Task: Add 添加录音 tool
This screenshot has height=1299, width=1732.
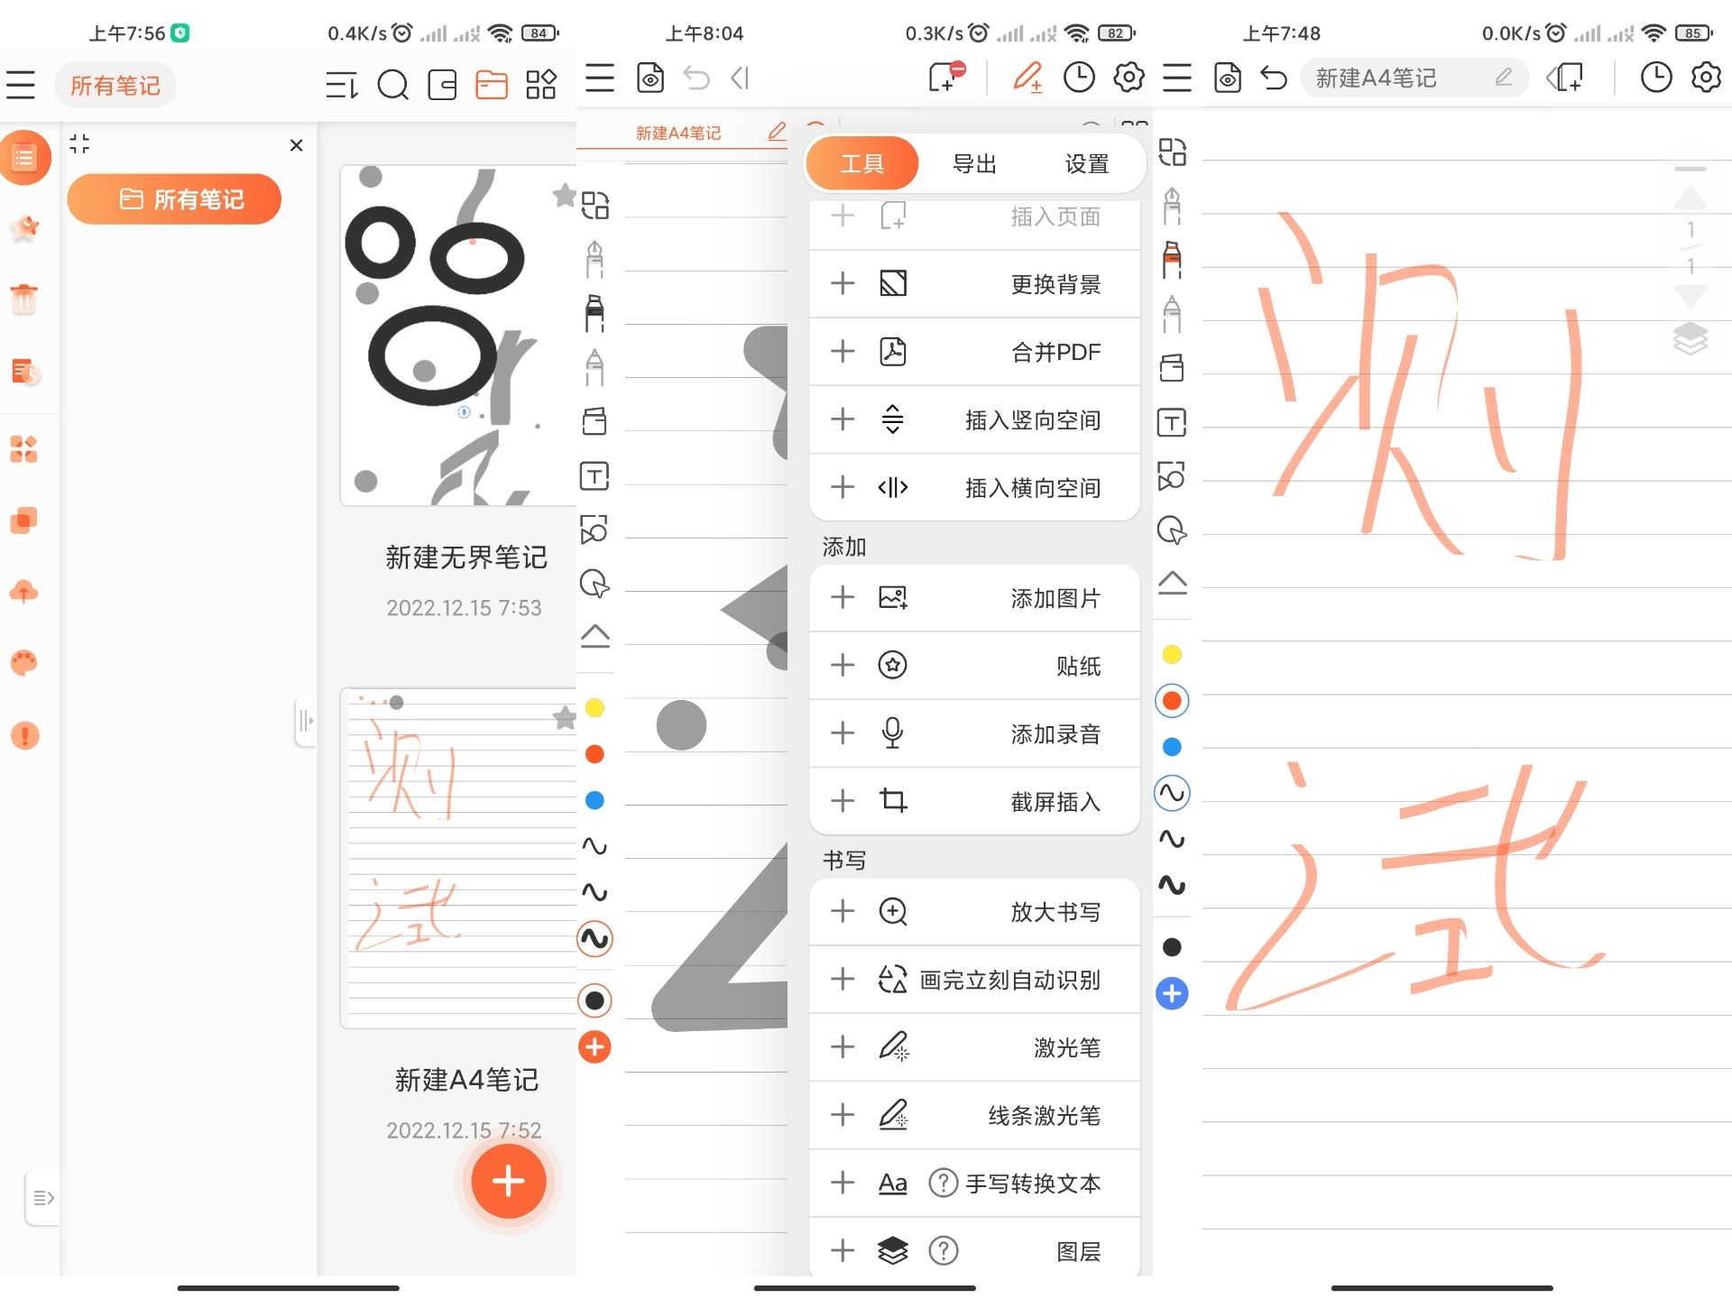Action: (x=843, y=732)
